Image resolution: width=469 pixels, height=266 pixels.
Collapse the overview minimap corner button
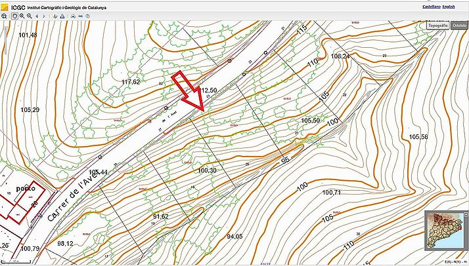466,213
